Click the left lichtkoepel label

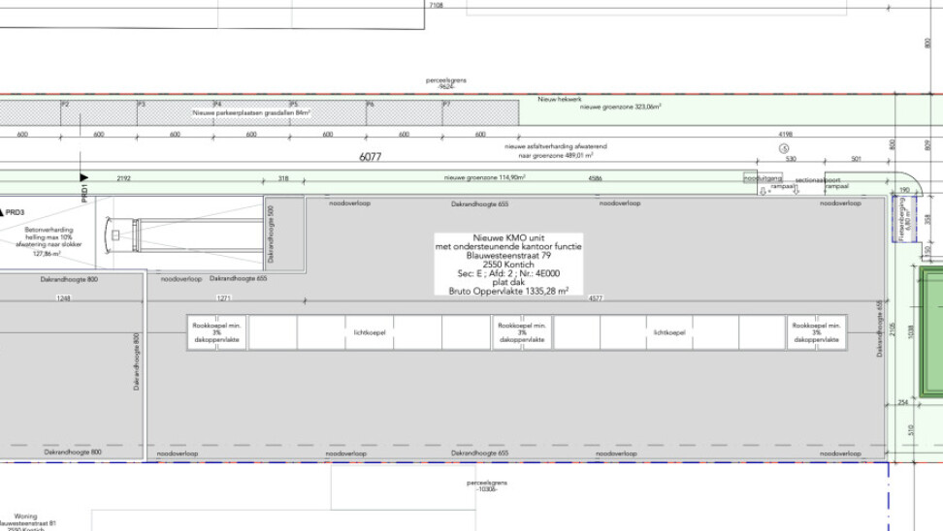(x=370, y=332)
